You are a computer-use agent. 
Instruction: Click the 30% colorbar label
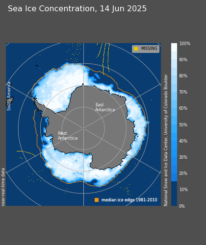click(x=183, y=157)
